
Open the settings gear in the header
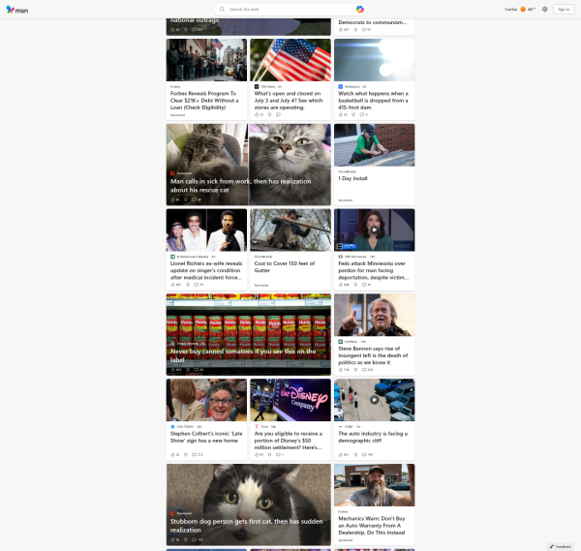coord(544,10)
